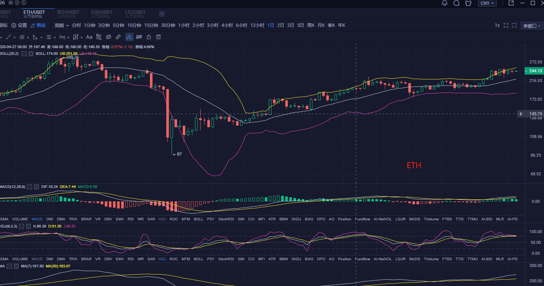This screenshot has width=544, height=286.
Task: Open the CNY currency dropdown
Action: [x=487, y=3]
